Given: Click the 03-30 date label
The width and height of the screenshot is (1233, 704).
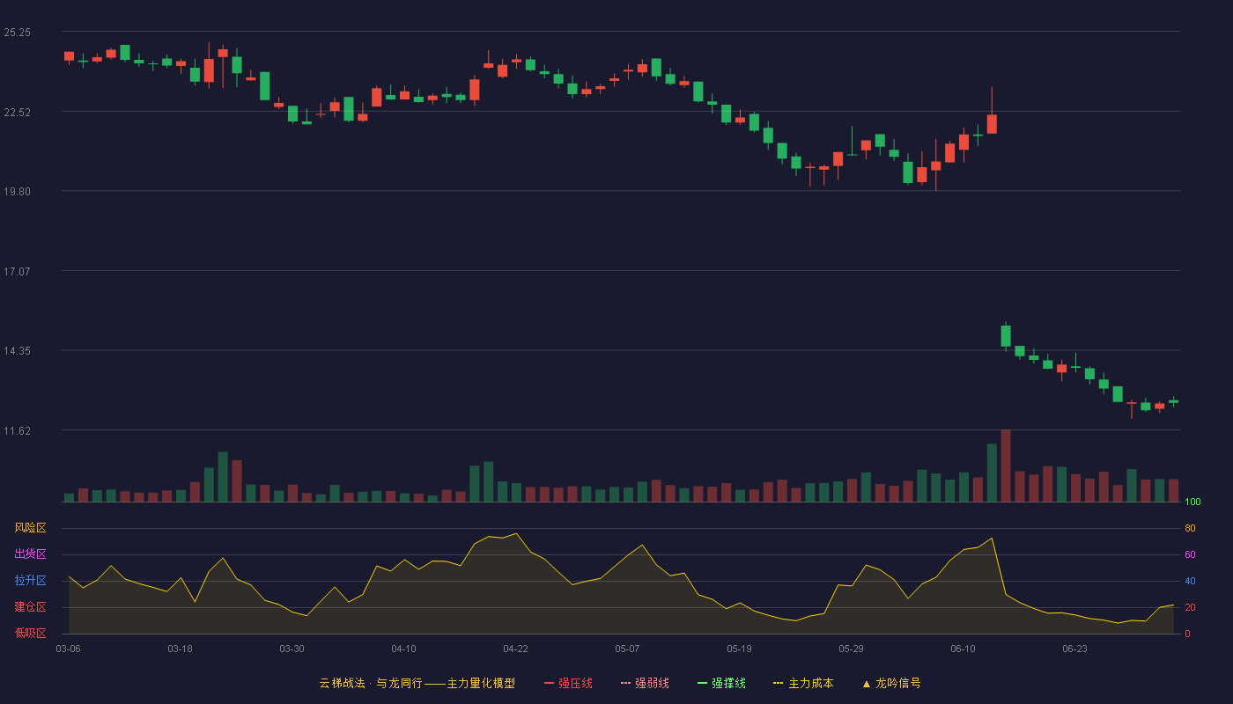Looking at the screenshot, I should point(292,649).
